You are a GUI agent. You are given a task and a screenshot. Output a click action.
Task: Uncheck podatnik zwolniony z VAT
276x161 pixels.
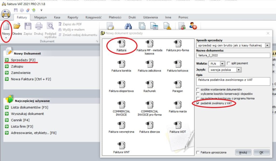tap(198, 103)
